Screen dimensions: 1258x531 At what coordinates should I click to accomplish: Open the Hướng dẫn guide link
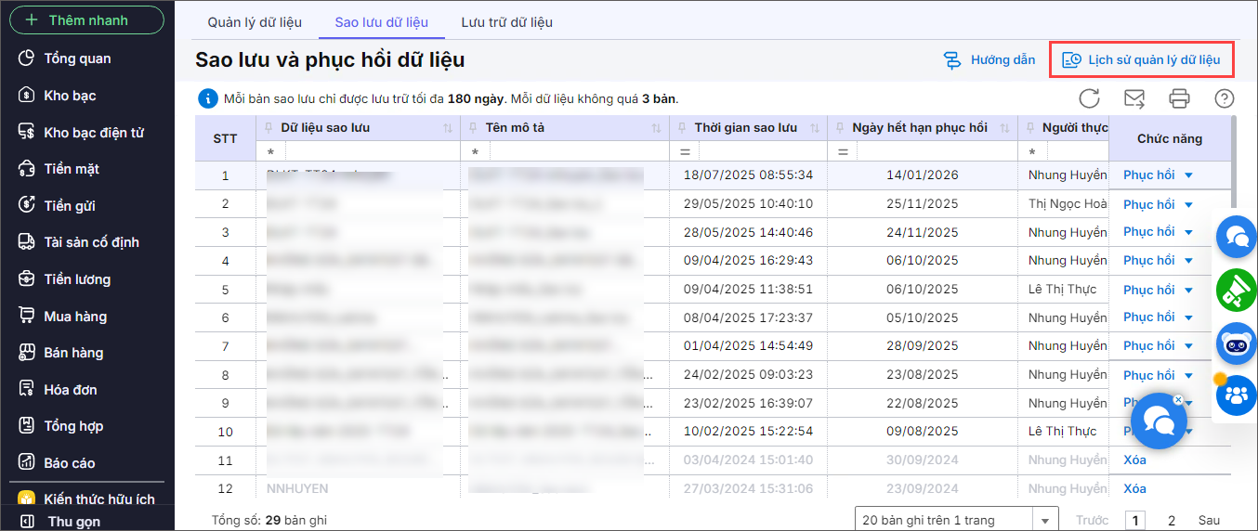coord(989,60)
